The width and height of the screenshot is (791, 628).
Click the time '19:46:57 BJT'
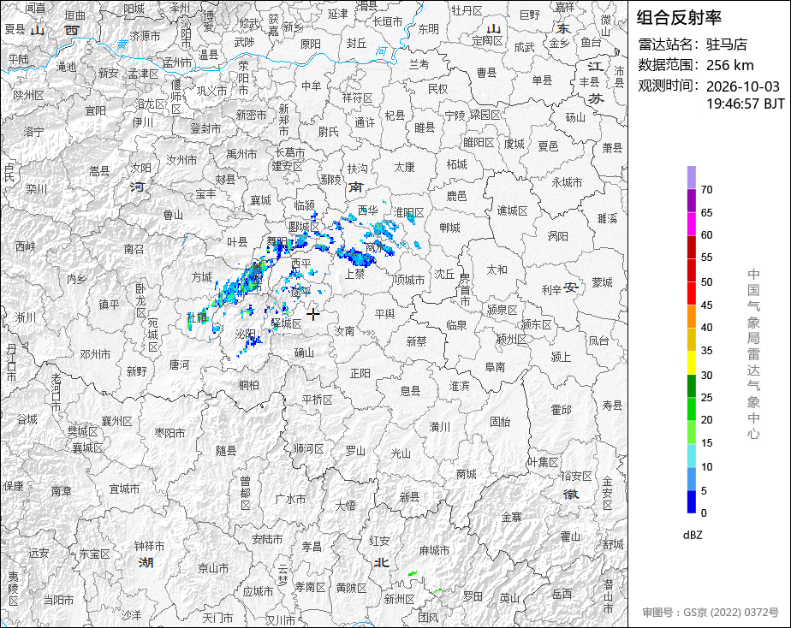pos(745,104)
